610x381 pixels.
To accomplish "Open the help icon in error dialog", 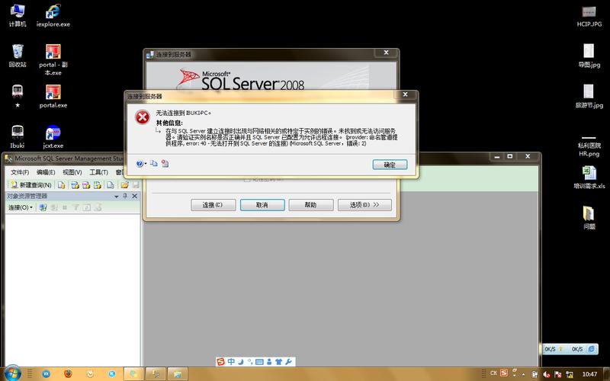I will (x=140, y=164).
